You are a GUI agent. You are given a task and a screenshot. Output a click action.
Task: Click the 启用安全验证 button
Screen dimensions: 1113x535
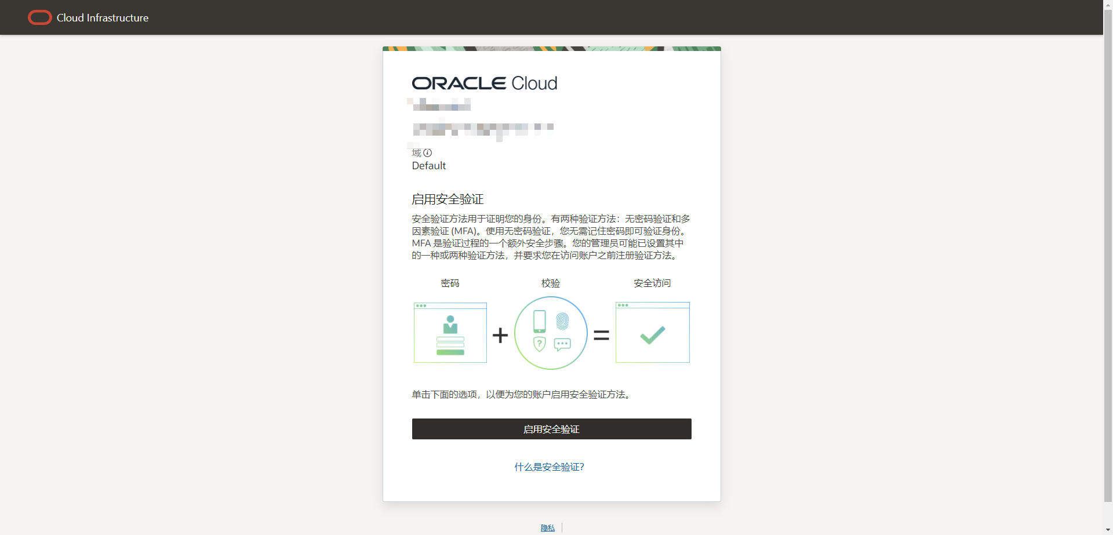click(x=551, y=429)
